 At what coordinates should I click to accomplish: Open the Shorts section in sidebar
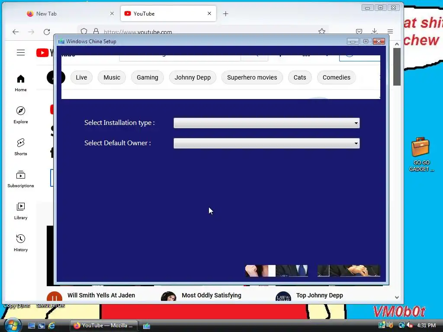(21, 147)
